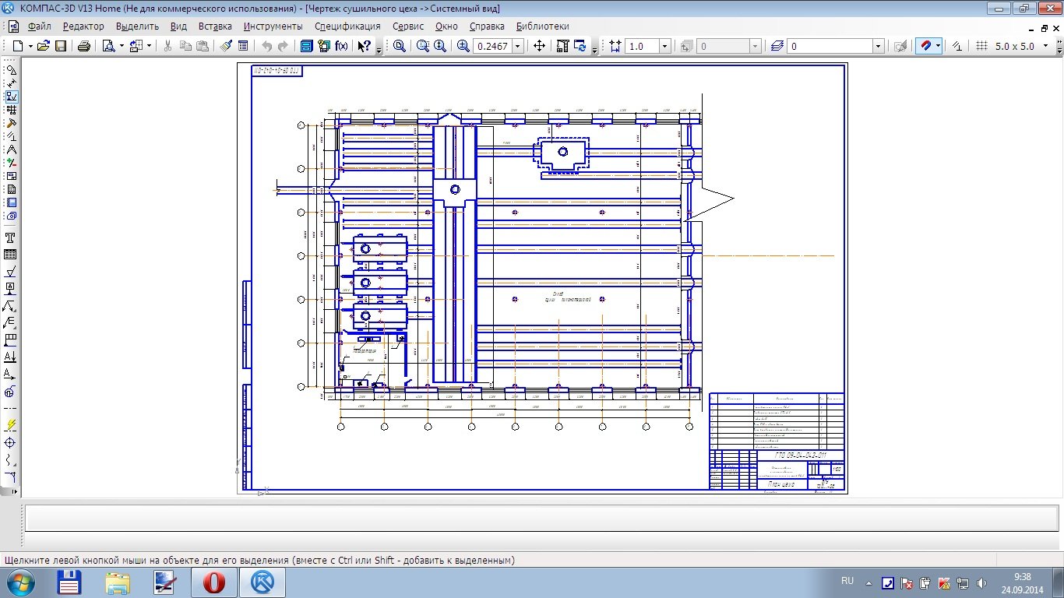Image resolution: width=1064 pixels, height=598 pixels.
Task: Select the Text tool in left panel
Action: [x=11, y=238]
